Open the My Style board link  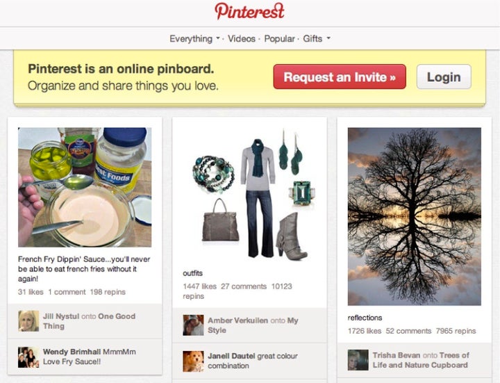(x=253, y=325)
